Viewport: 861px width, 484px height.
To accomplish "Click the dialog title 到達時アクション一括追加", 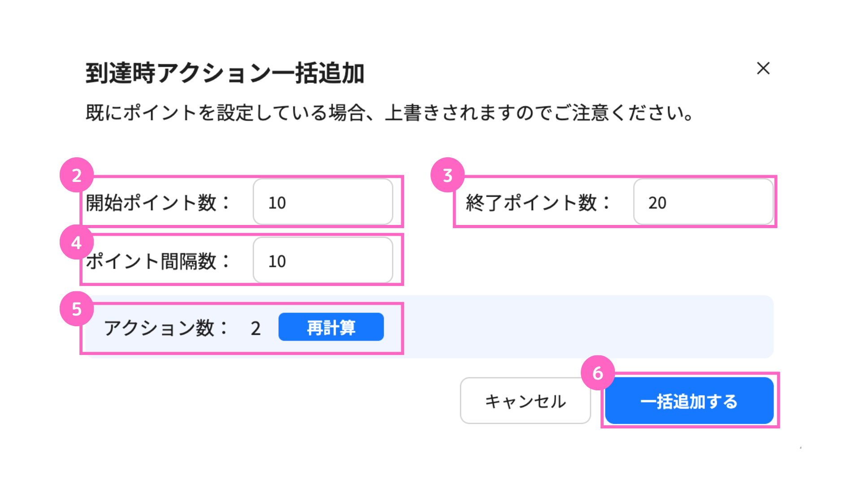I will [225, 73].
